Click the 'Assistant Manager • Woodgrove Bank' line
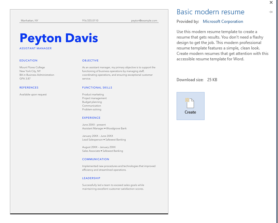The width and height of the screenshot is (278, 223). pyautogui.click(x=104, y=129)
